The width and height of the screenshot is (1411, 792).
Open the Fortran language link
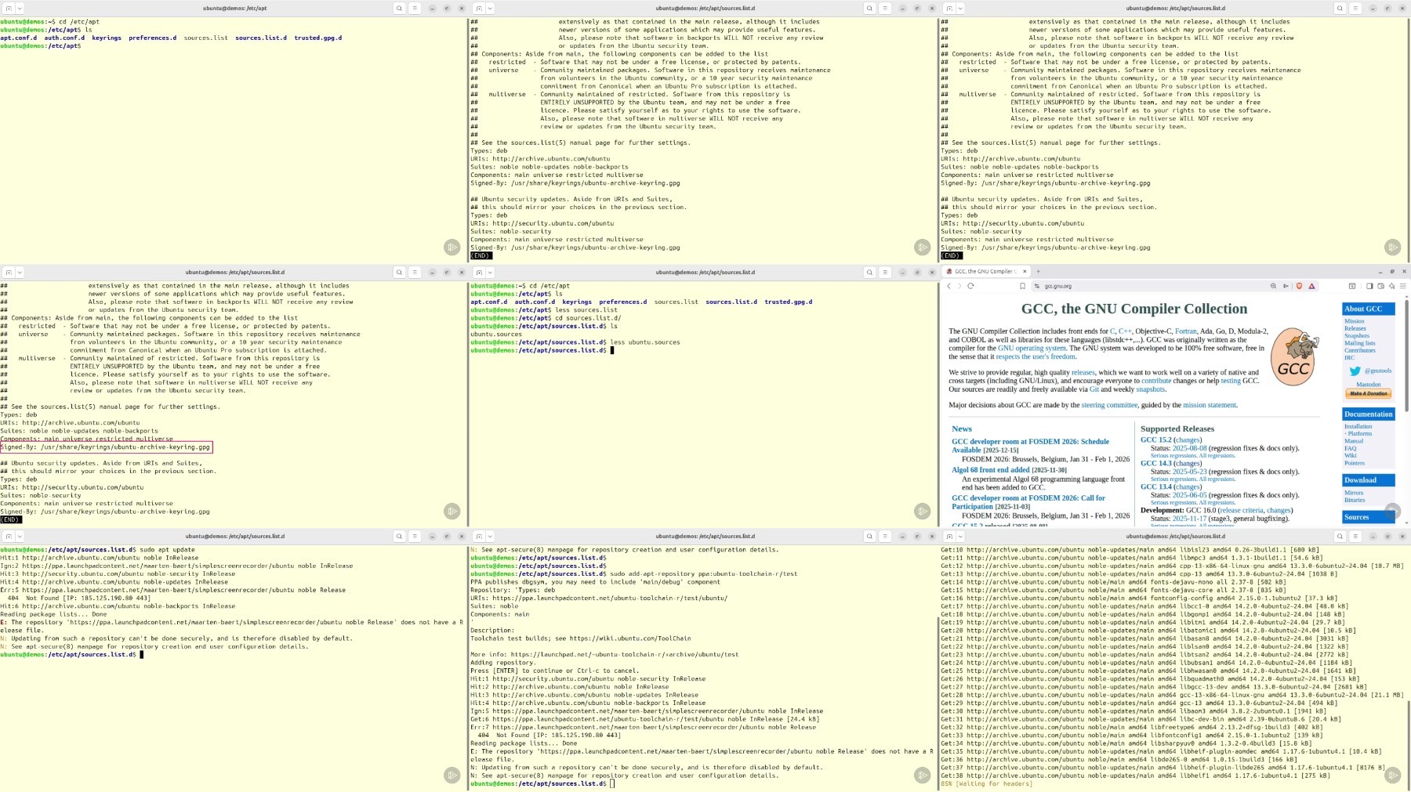coord(1185,331)
